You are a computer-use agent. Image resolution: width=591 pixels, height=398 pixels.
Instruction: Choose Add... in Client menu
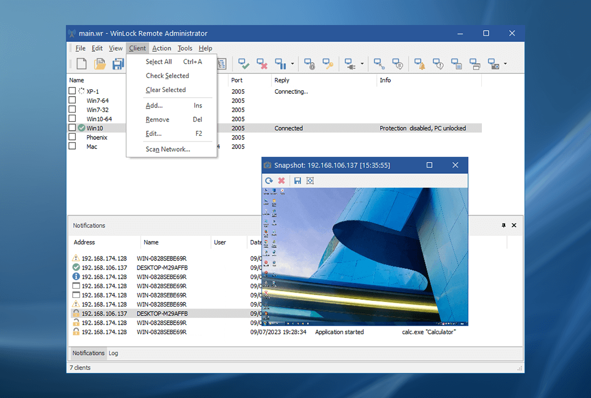172,106
